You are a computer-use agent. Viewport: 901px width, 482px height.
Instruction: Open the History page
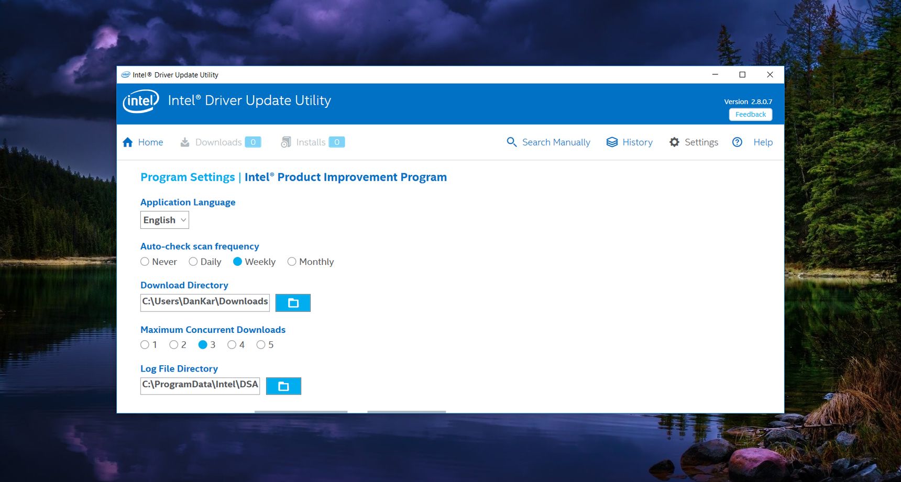638,142
